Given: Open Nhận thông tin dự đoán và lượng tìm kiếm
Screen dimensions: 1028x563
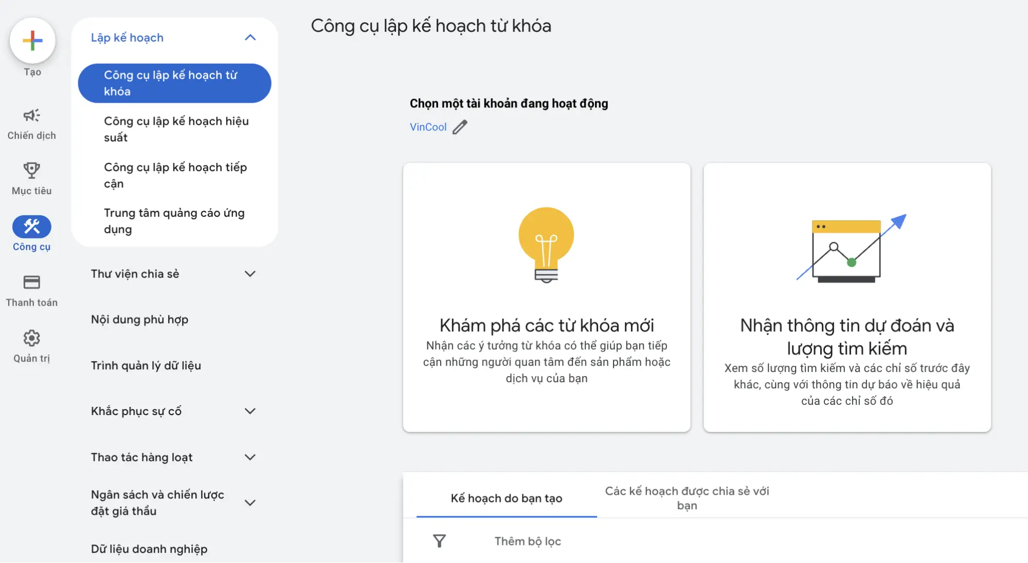Looking at the screenshot, I should (x=847, y=297).
